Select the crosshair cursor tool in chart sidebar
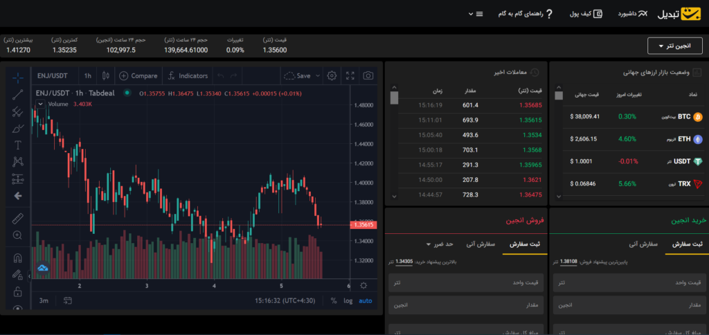The image size is (709, 335). pos(17,78)
